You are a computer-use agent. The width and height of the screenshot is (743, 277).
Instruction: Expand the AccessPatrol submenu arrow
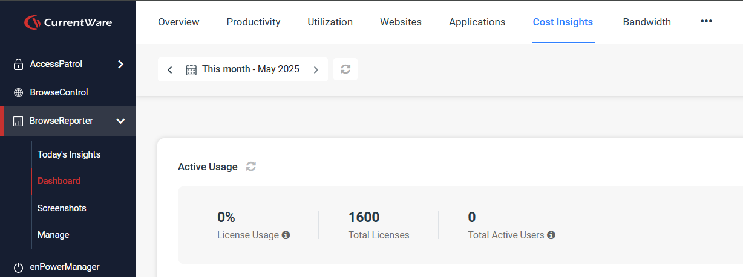(120, 64)
